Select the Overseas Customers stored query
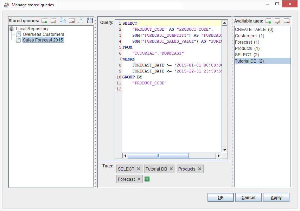The image size is (300, 211). (43, 34)
